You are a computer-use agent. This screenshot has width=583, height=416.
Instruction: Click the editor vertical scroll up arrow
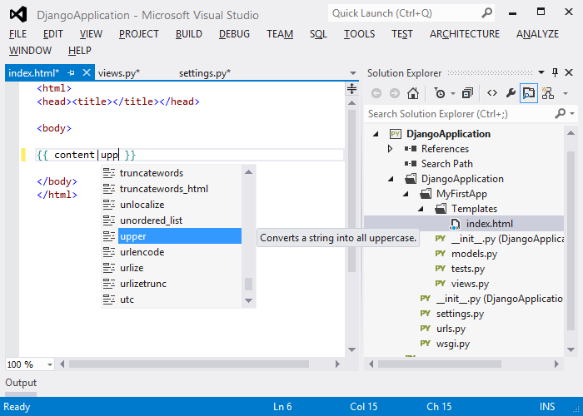351,103
